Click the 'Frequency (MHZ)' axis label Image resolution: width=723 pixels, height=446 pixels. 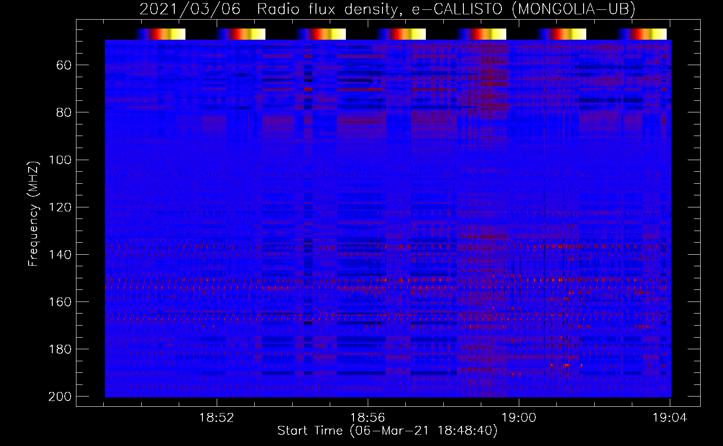tap(34, 213)
